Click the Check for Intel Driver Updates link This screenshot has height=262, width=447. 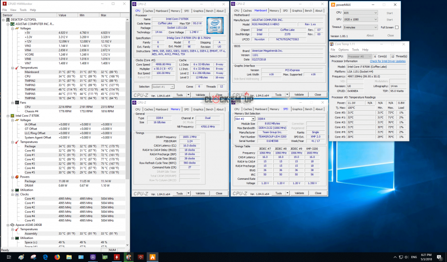[388, 61]
